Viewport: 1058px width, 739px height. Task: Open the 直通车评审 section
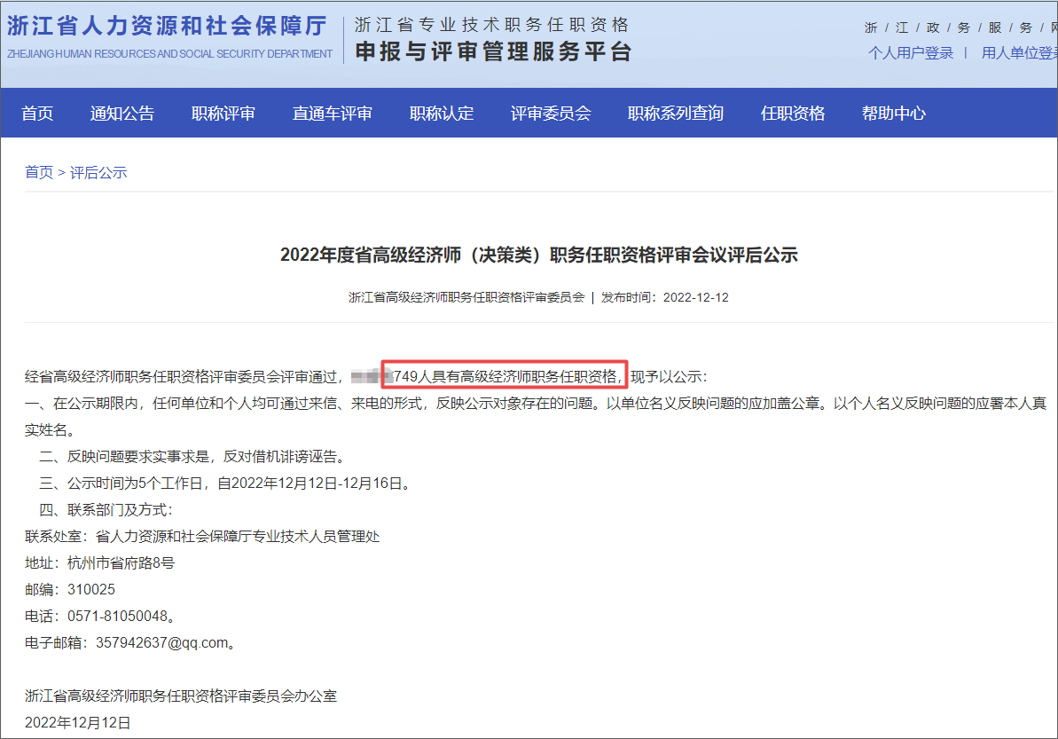333,113
